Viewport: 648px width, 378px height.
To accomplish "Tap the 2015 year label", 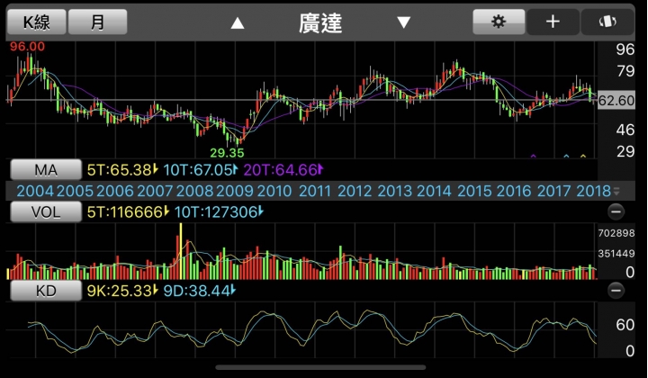I will pyautogui.click(x=474, y=192).
